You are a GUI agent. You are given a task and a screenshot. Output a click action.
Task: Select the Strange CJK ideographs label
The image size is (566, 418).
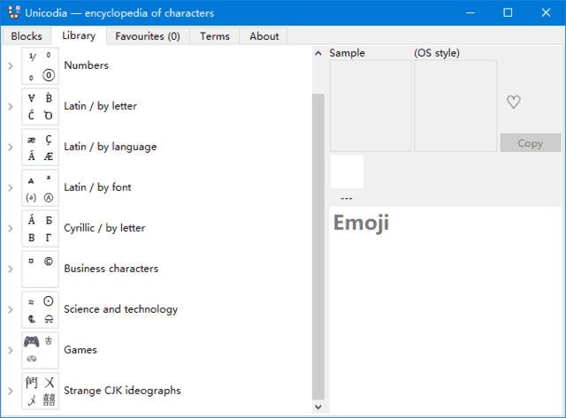click(122, 391)
